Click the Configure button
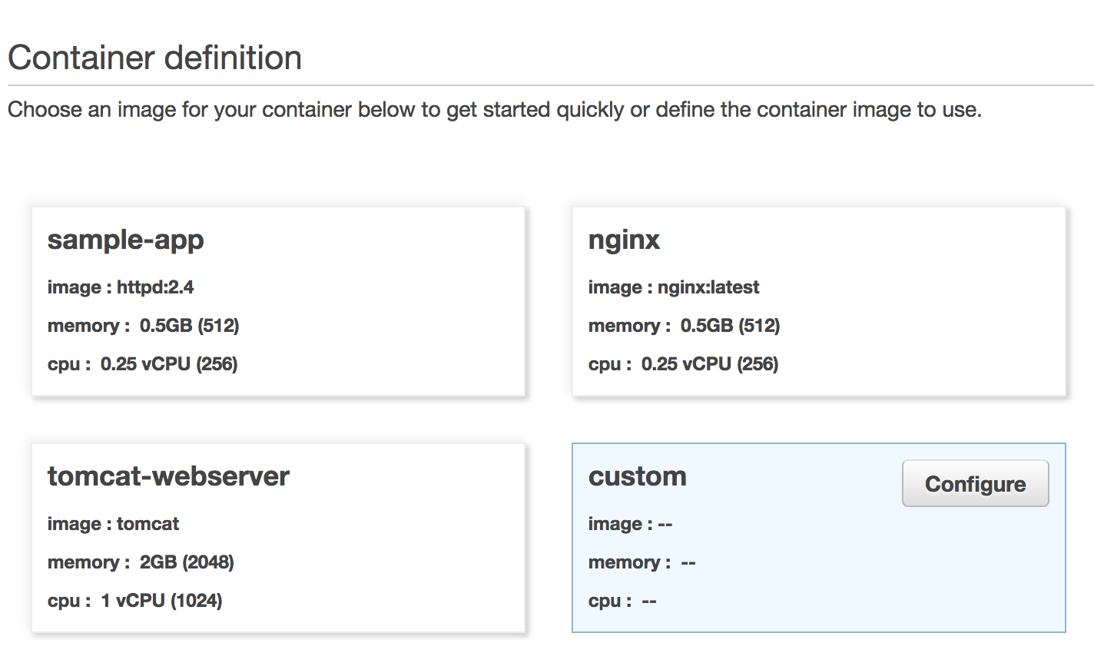 pos(975,484)
